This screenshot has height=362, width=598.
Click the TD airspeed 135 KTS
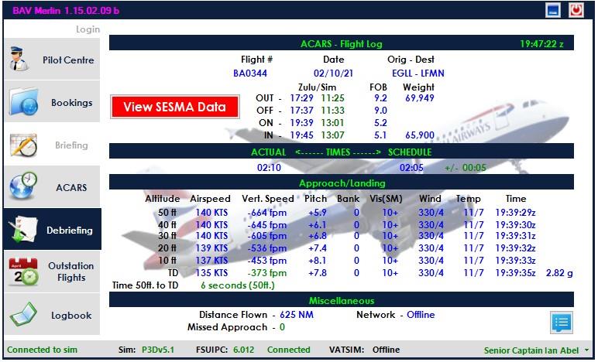(211, 273)
